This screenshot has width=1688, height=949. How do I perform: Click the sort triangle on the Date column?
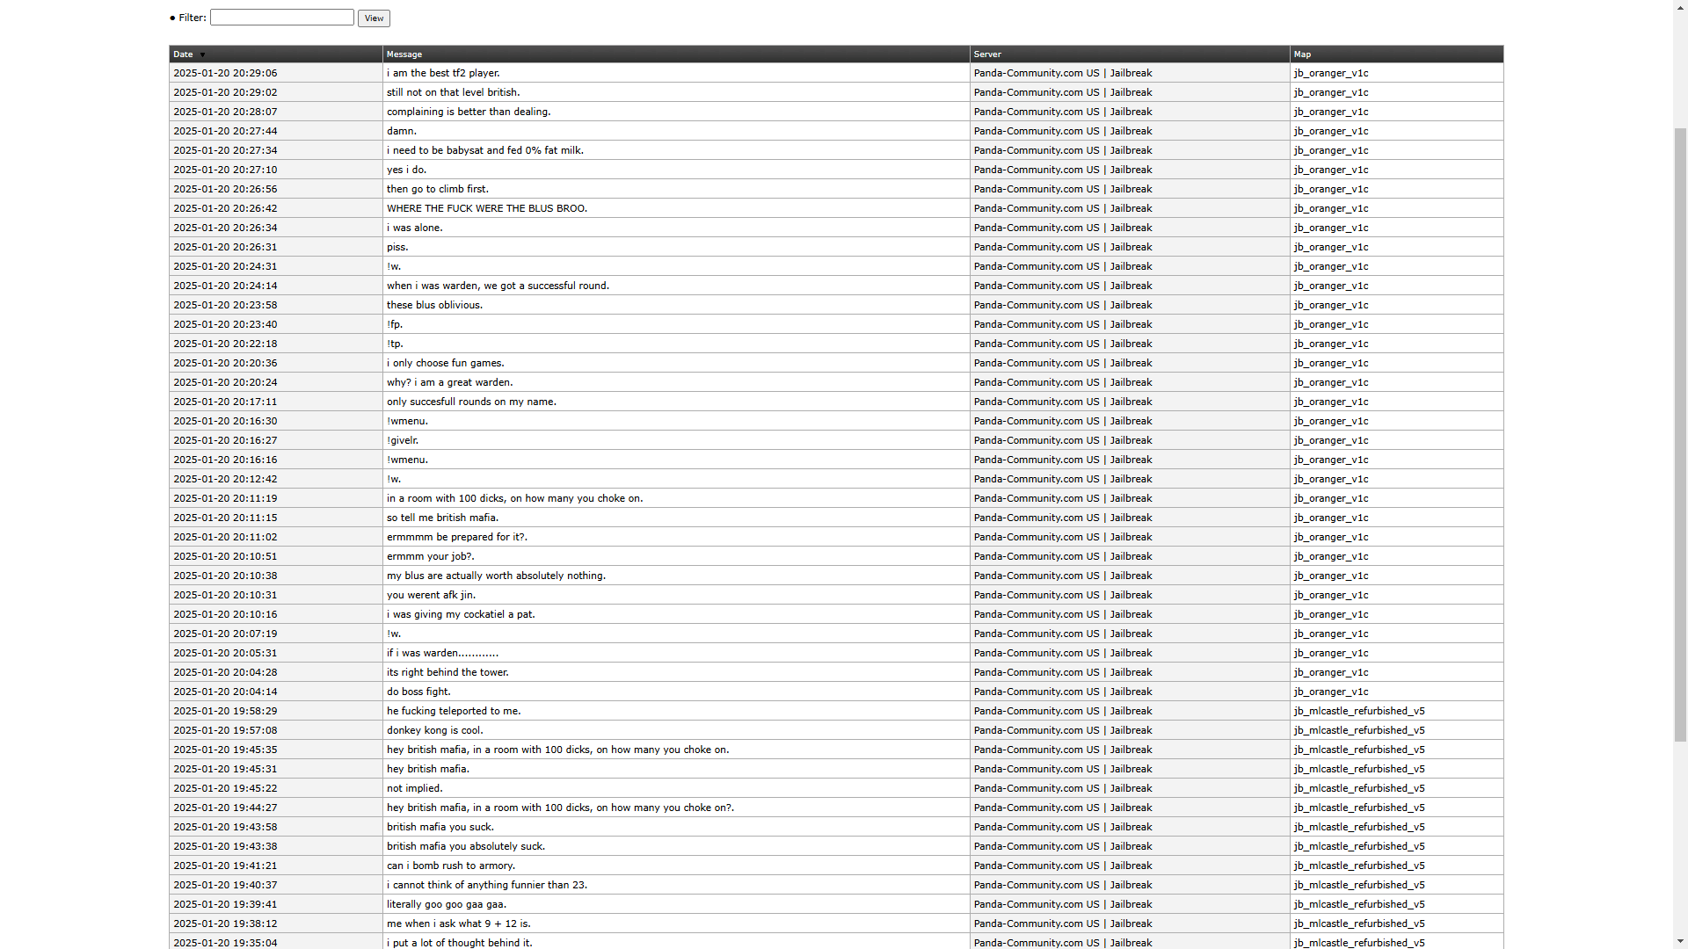pos(201,54)
